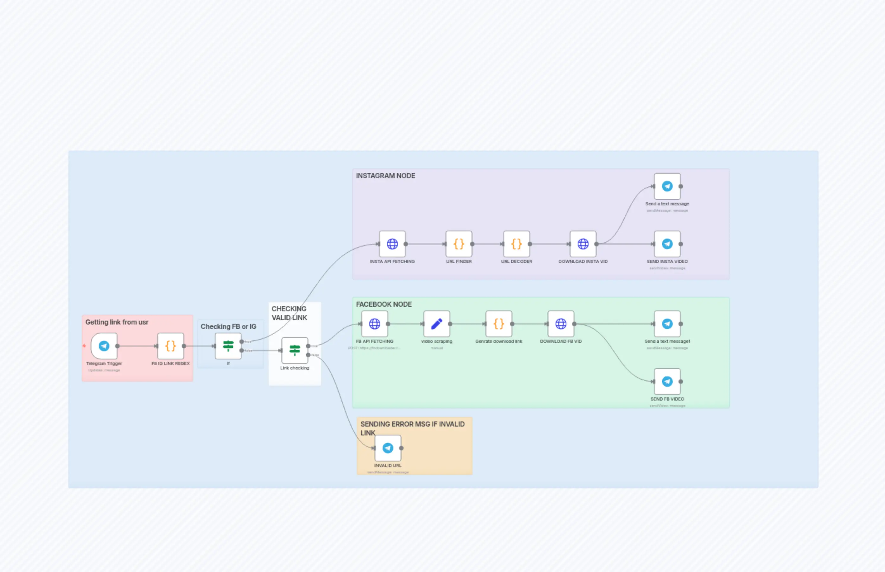Viewport: 885px width, 572px height.
Task: Select the Genrate download link node
Action: point(499,324)
